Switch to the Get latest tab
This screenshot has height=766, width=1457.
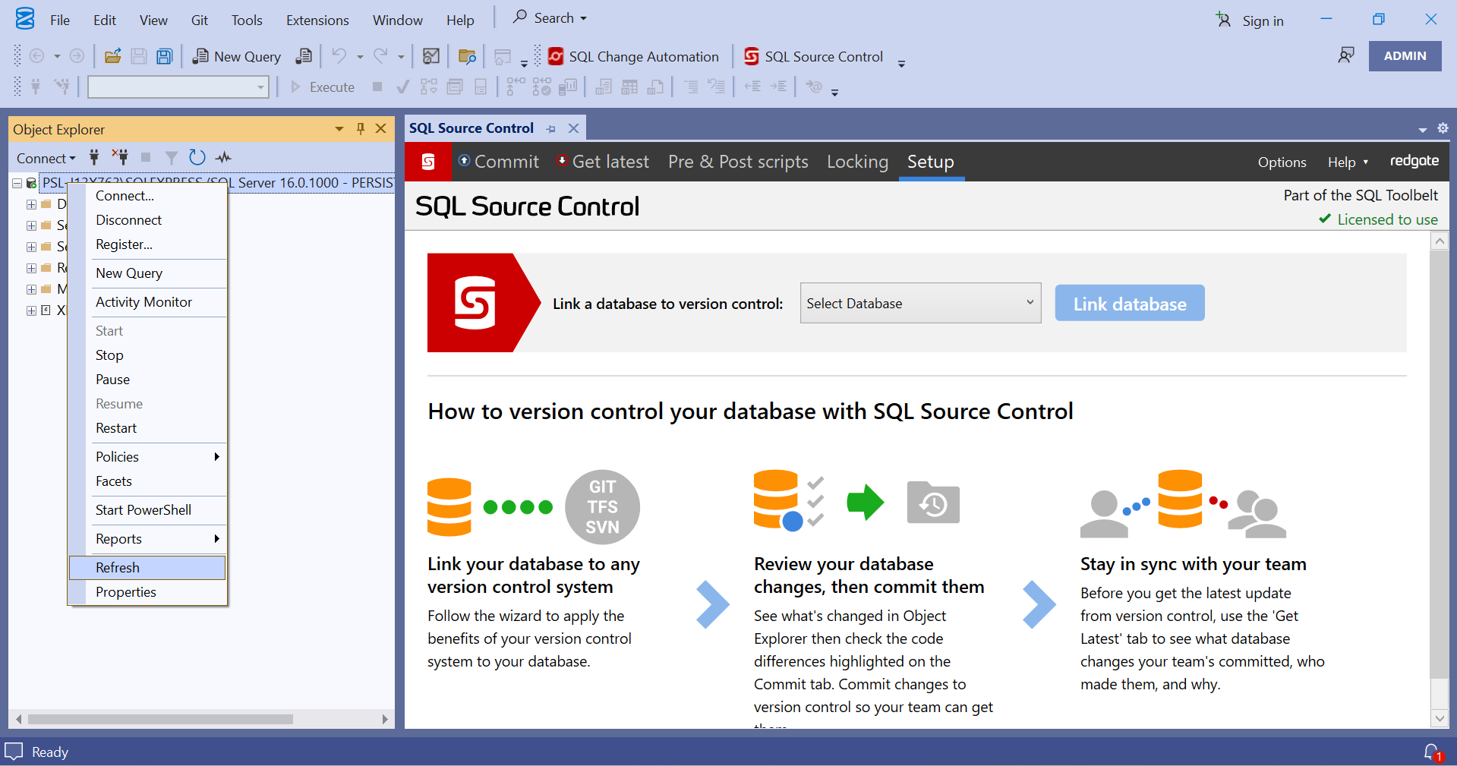604,162
